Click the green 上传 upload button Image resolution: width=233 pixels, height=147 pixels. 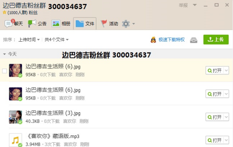216,39
